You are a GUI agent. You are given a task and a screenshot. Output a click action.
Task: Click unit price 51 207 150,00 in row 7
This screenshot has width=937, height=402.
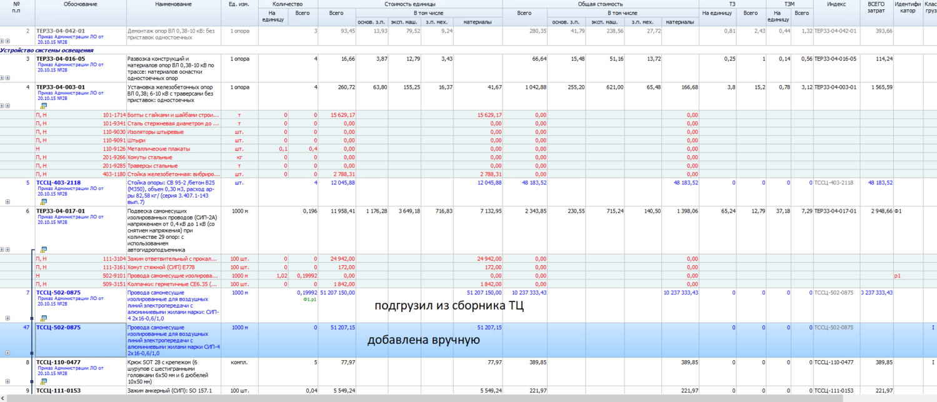(x=338, y=293)
